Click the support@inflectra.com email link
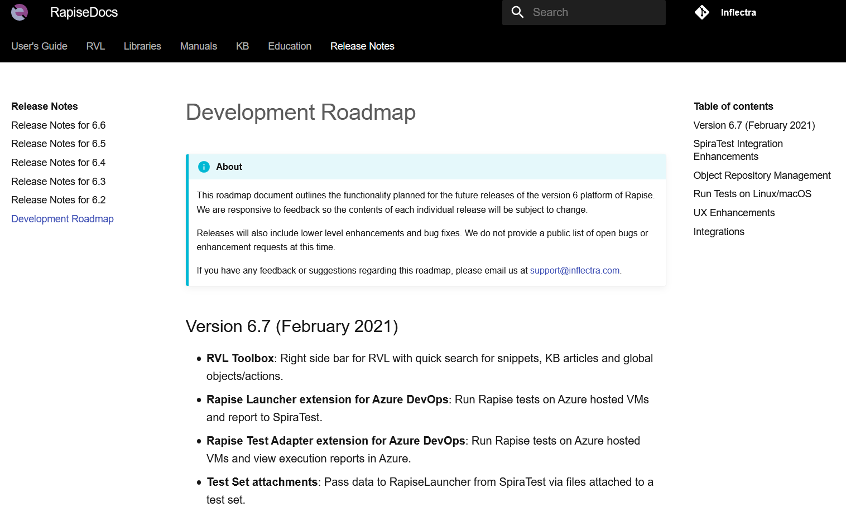Screen dimensions: 846x512 574,270
